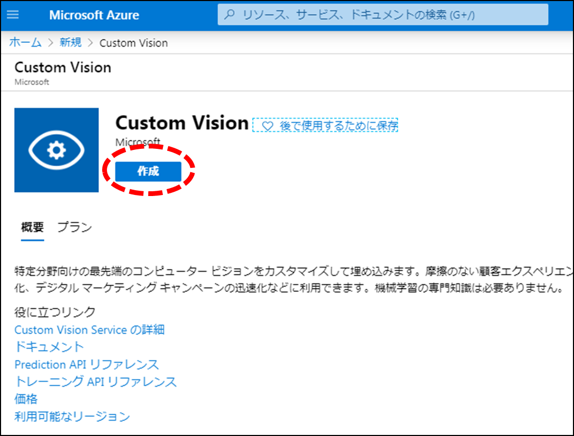Click the Custom Vision eye logo
The width and height of the screenshot is (574, 436).
(x=57, y=150)
